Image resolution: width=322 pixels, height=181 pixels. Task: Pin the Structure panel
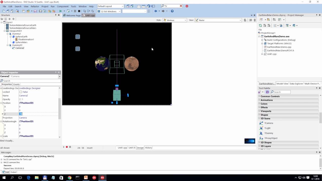point(56,15)
